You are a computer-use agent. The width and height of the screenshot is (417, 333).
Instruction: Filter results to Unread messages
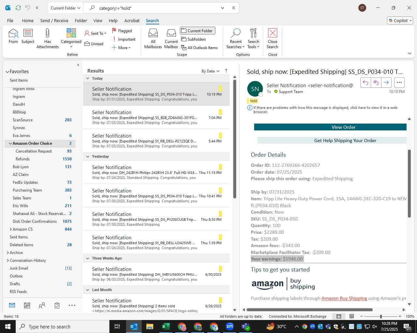click(x=94, y=44)
